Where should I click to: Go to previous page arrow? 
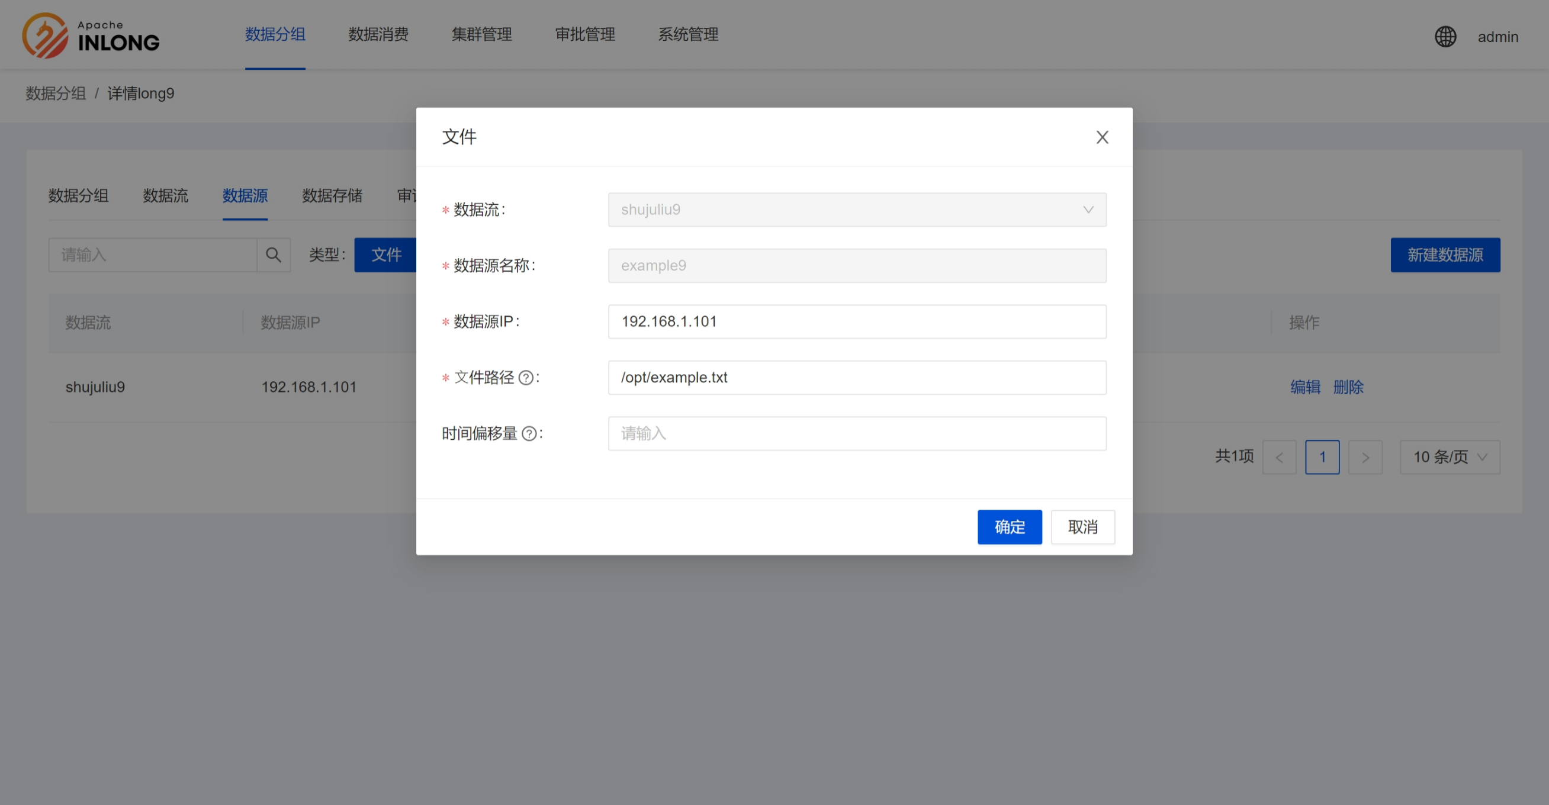point(1279,458)
